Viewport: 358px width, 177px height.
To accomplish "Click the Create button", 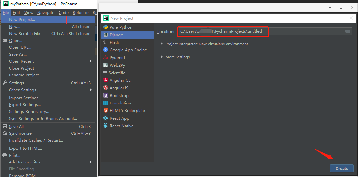I will (342, 168).
